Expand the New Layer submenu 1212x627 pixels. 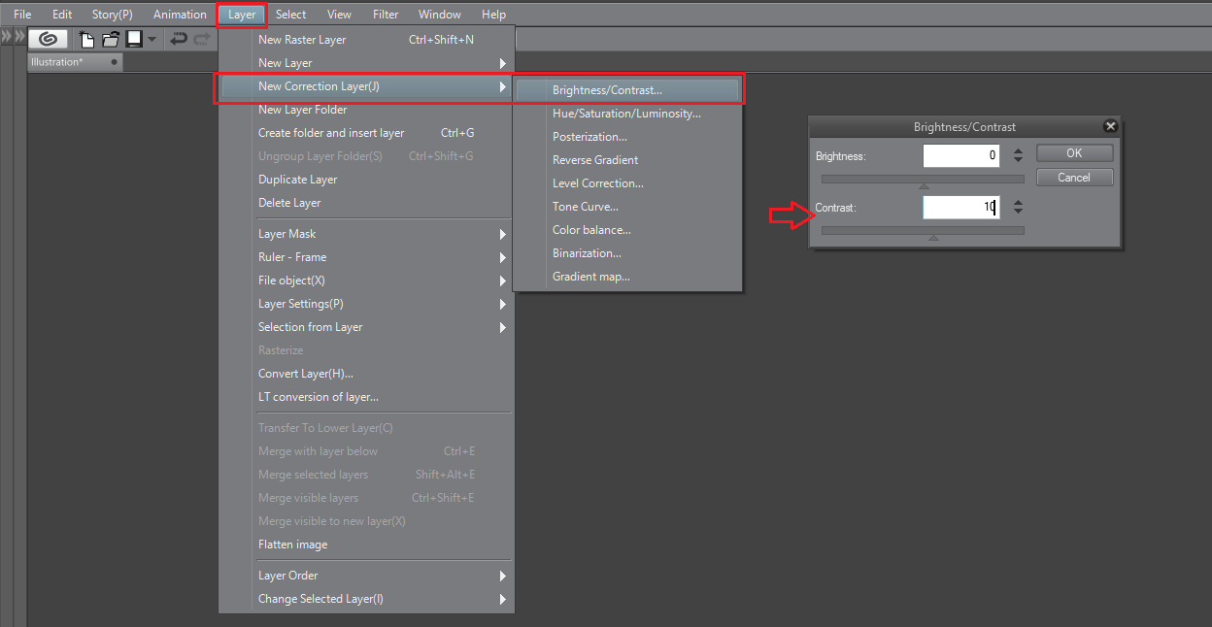(366, 63)
